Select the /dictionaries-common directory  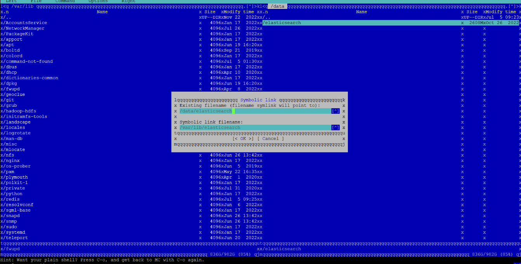(130, 78)
